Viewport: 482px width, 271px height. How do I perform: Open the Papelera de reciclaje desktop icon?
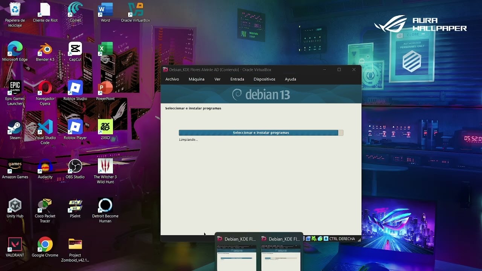click(15, 14)
